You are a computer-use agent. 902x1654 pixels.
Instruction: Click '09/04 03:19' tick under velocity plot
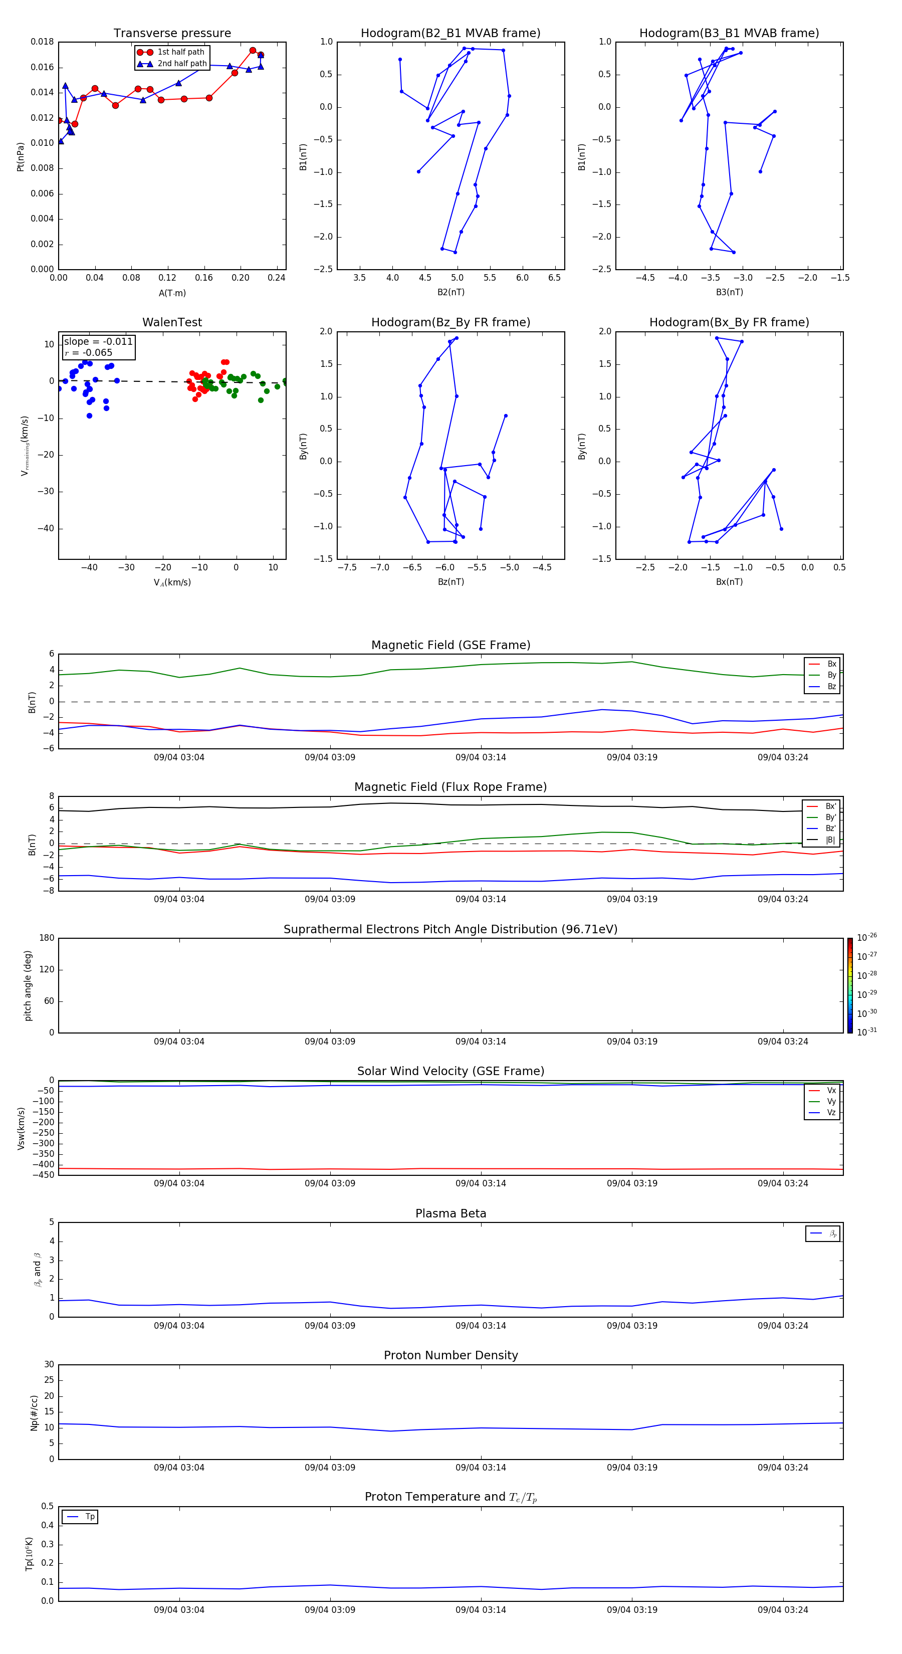pyautogui.click(x=632, y=1183)
